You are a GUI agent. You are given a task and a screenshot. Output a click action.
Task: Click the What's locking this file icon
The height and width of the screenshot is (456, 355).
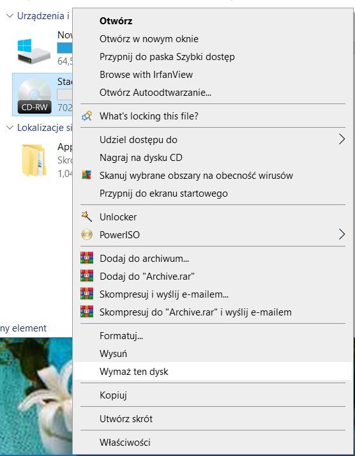[87, 116]
